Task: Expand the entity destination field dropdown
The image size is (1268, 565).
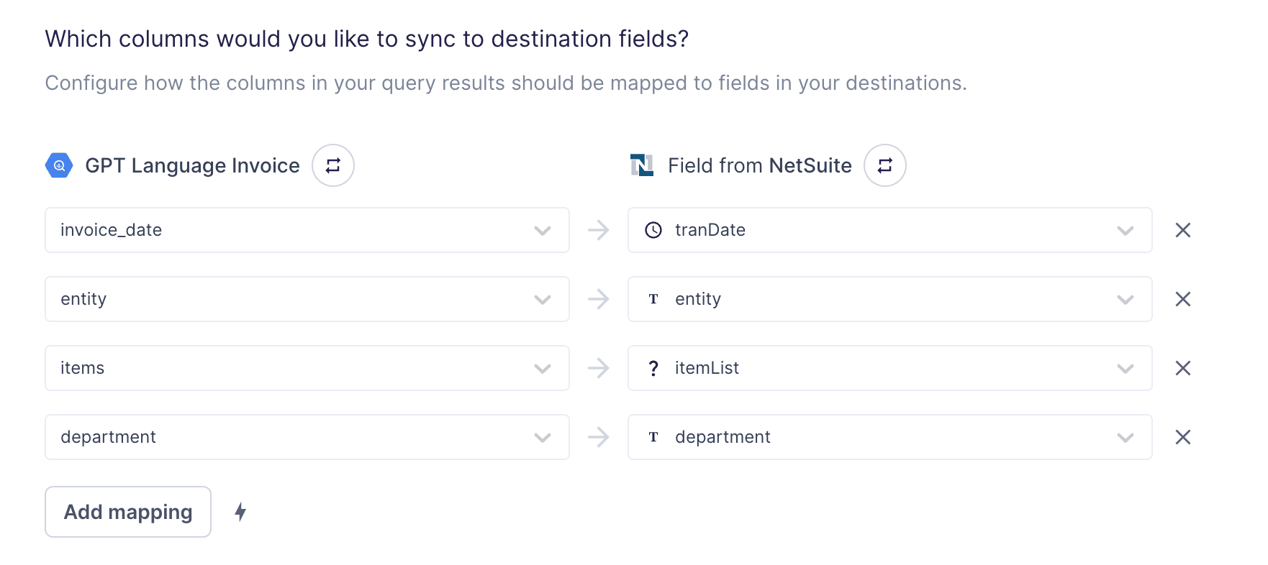Action: point(889,299)
